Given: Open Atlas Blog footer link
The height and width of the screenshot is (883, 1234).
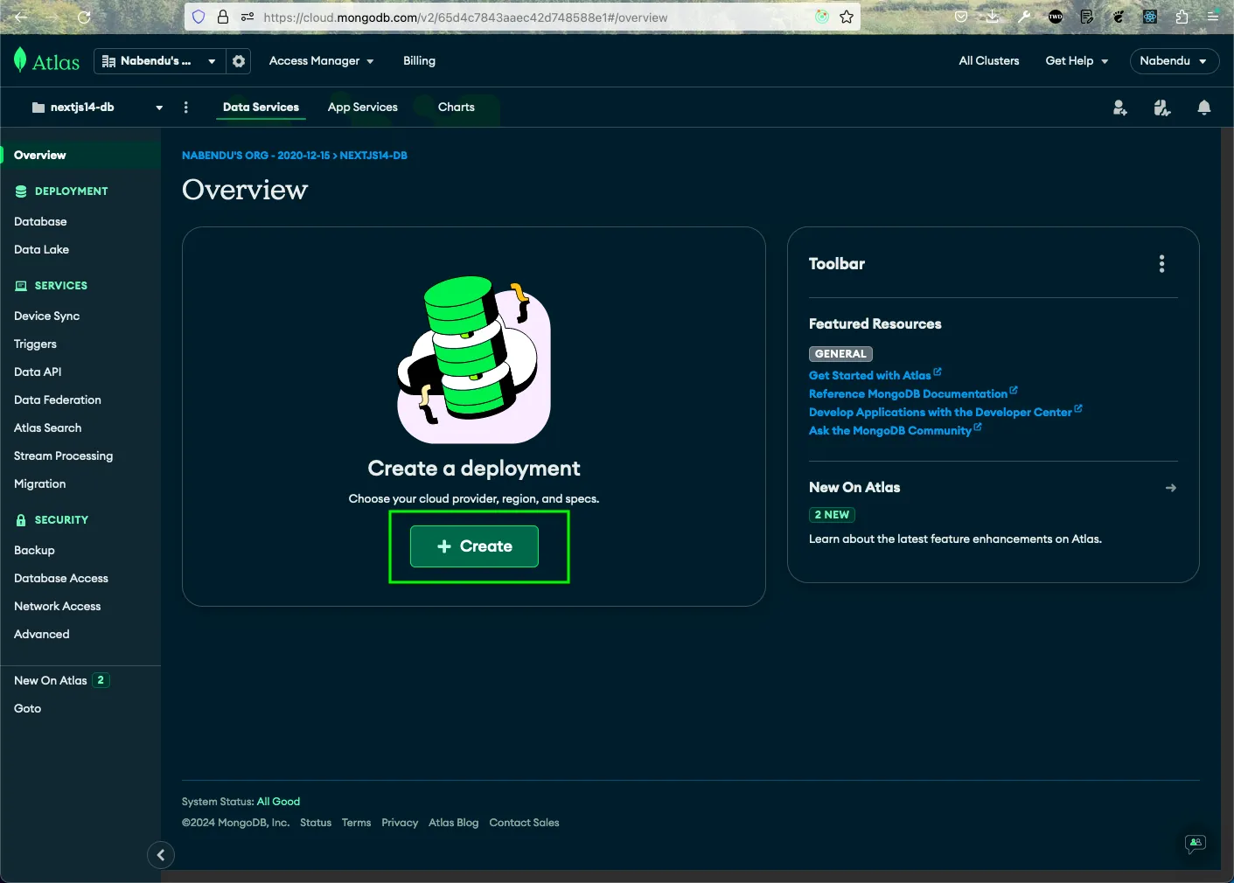Looking at the screenshot, I should 453,823.
